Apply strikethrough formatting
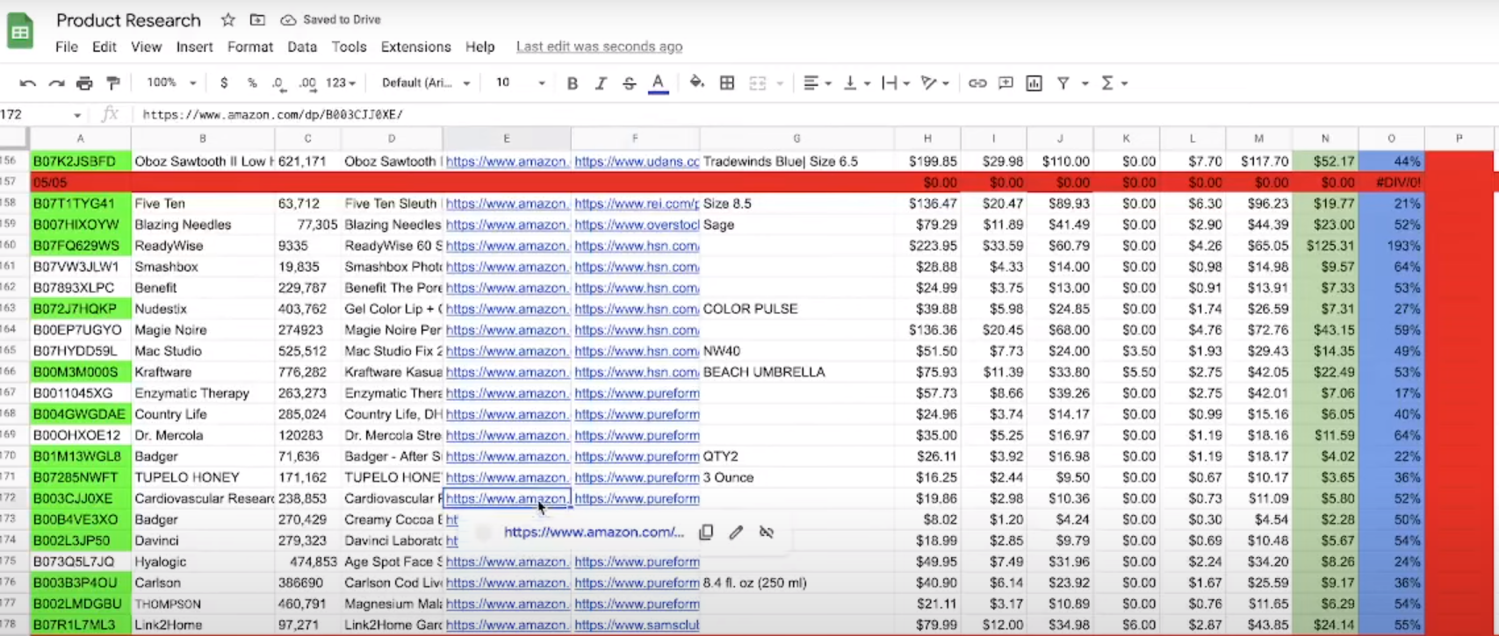 (x=629, y=83)
